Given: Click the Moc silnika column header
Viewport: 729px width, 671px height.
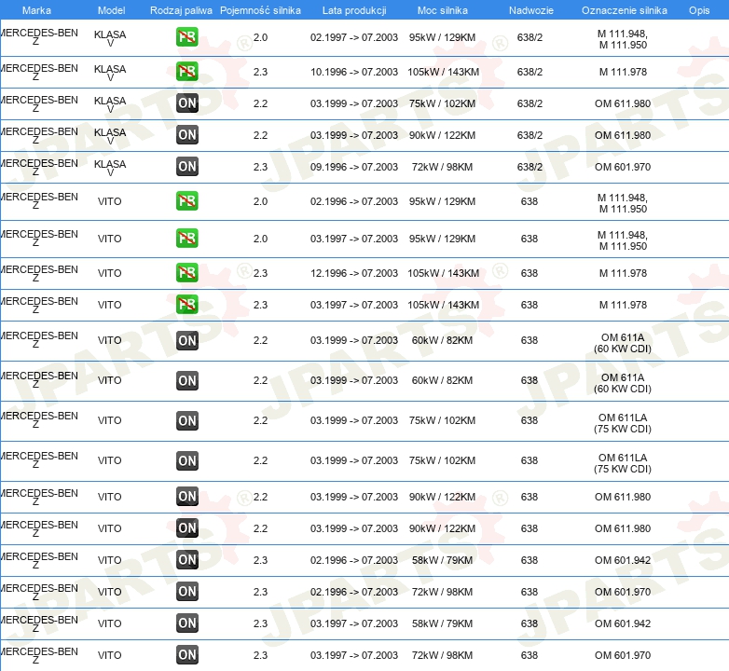Looking at the screenshot, I should (443, 10).
